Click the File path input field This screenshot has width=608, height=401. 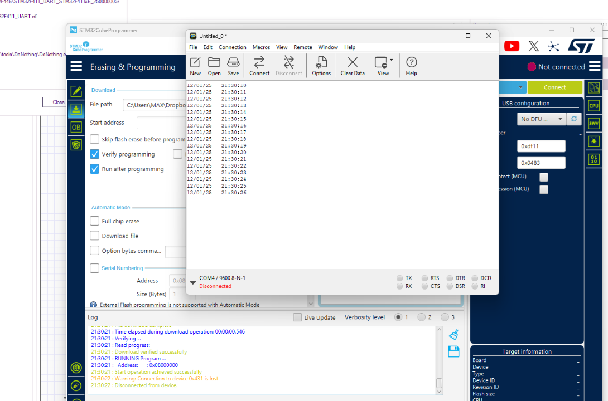pyautogui.click(x=155, y=105)
